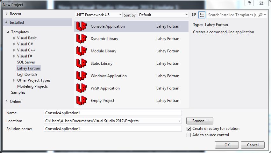
Task: Expand Other Project Types node
Action: click(14, 80)
